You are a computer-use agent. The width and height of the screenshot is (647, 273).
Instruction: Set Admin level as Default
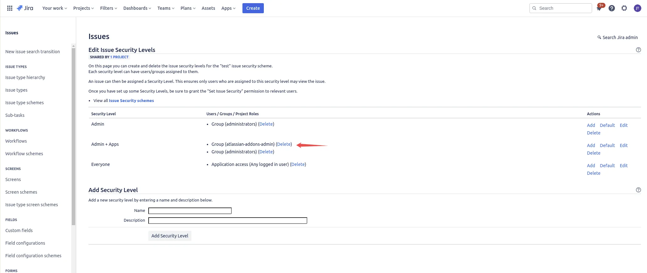(x=607, y=125)
